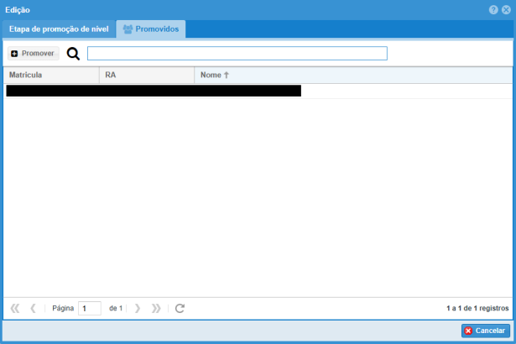Click the record count text '1 a 1 de 1 registros'
This screenshot has height=344, width=516.
pyautogui.click(x=477, y=308)
